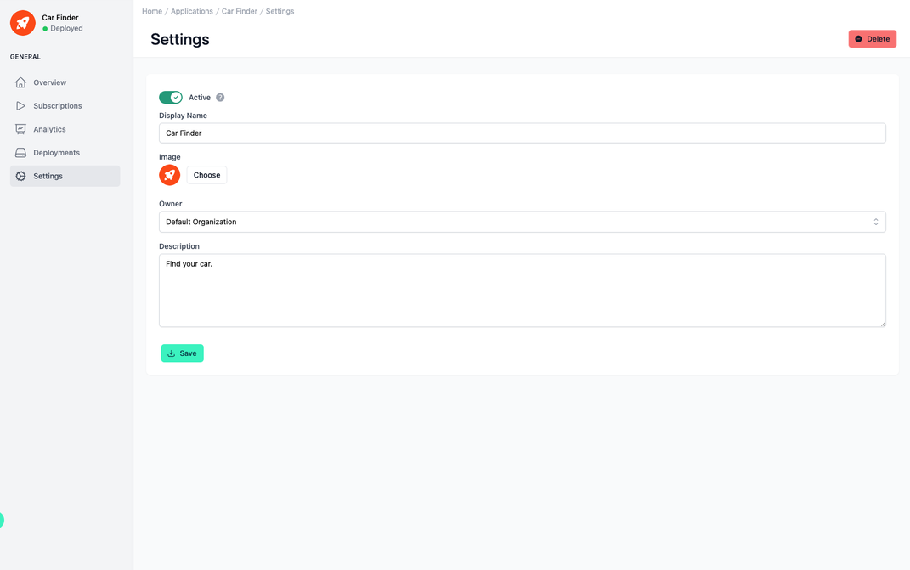
Task: Click the green Active toggle knob
Action: pyautogui.click(x=176, y=97)
